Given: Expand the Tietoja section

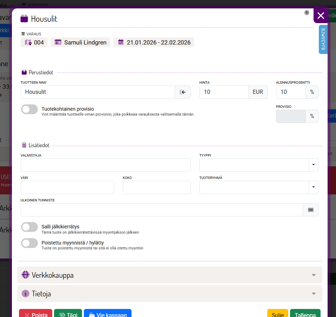Looking at the screenshot, I should click(x=170, y=294).
